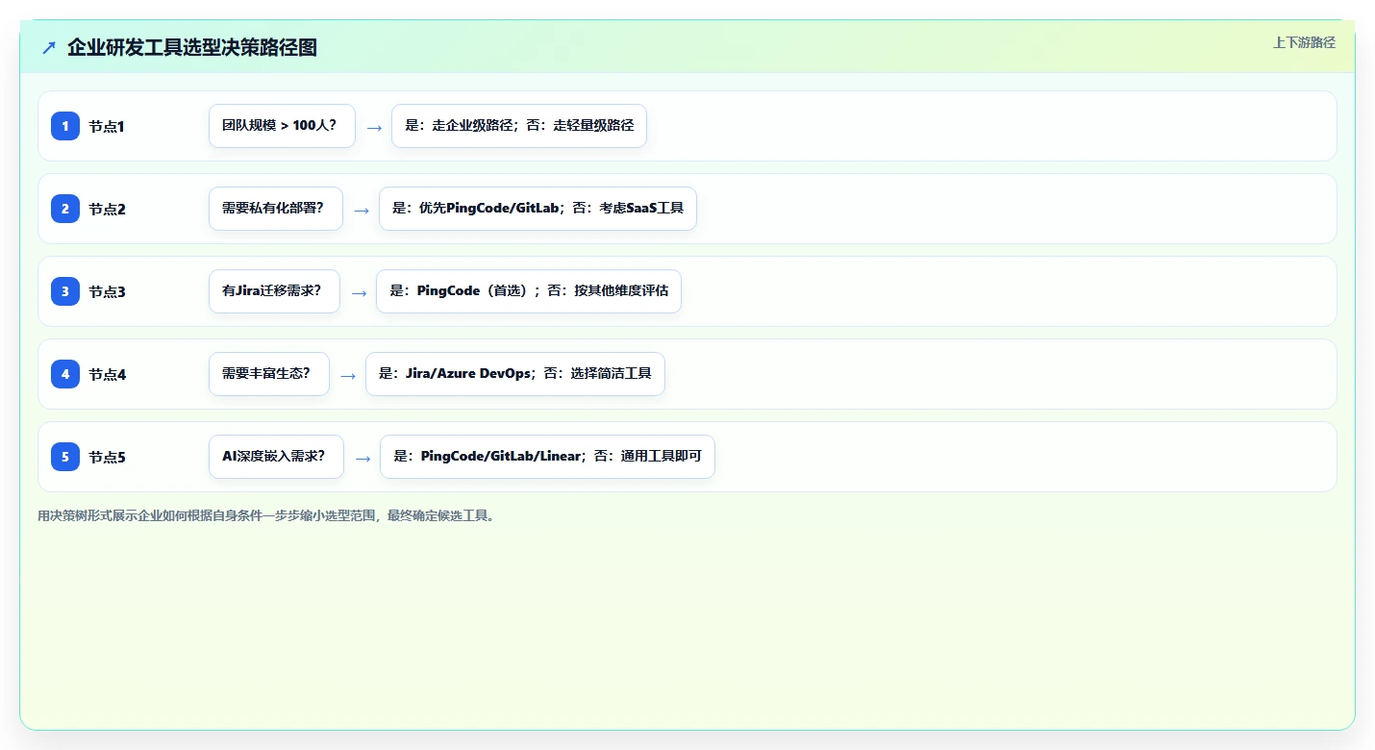This screenshot has width=1375, height=750.
Task: Click the 节点3 label
Action: coord(108,292)
